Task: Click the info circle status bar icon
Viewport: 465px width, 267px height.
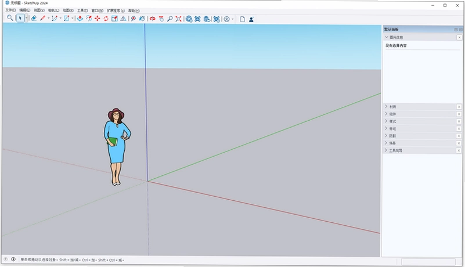Action: point(13,259)
